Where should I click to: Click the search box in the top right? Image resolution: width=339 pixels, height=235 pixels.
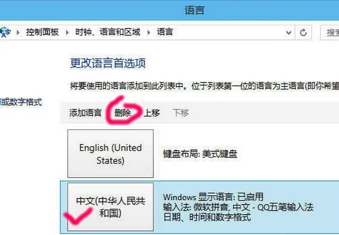[329, 33]
